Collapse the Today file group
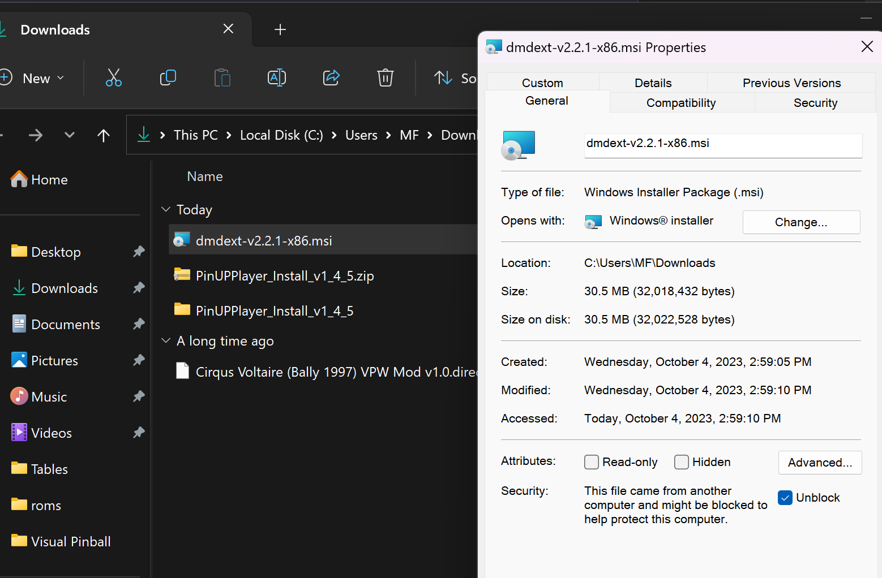Image resolution: width=882 pixels, height=578 pixels. [165, 209]
